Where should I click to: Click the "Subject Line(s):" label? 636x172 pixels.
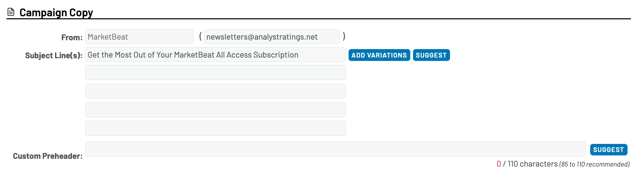point(54,56)
